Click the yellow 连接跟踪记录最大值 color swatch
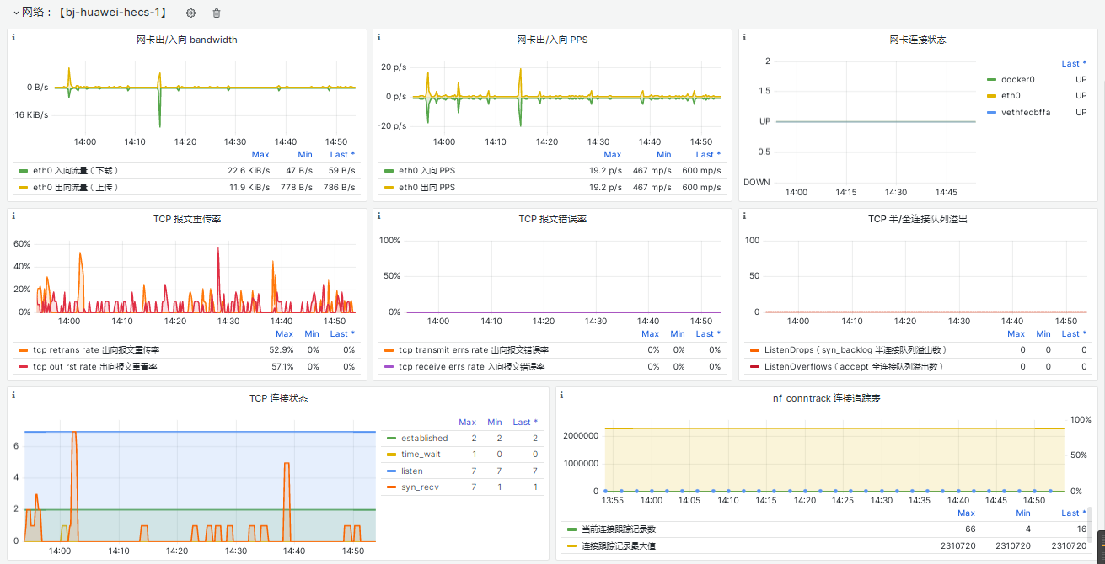The image size is (1105, 564). [571, 546]
